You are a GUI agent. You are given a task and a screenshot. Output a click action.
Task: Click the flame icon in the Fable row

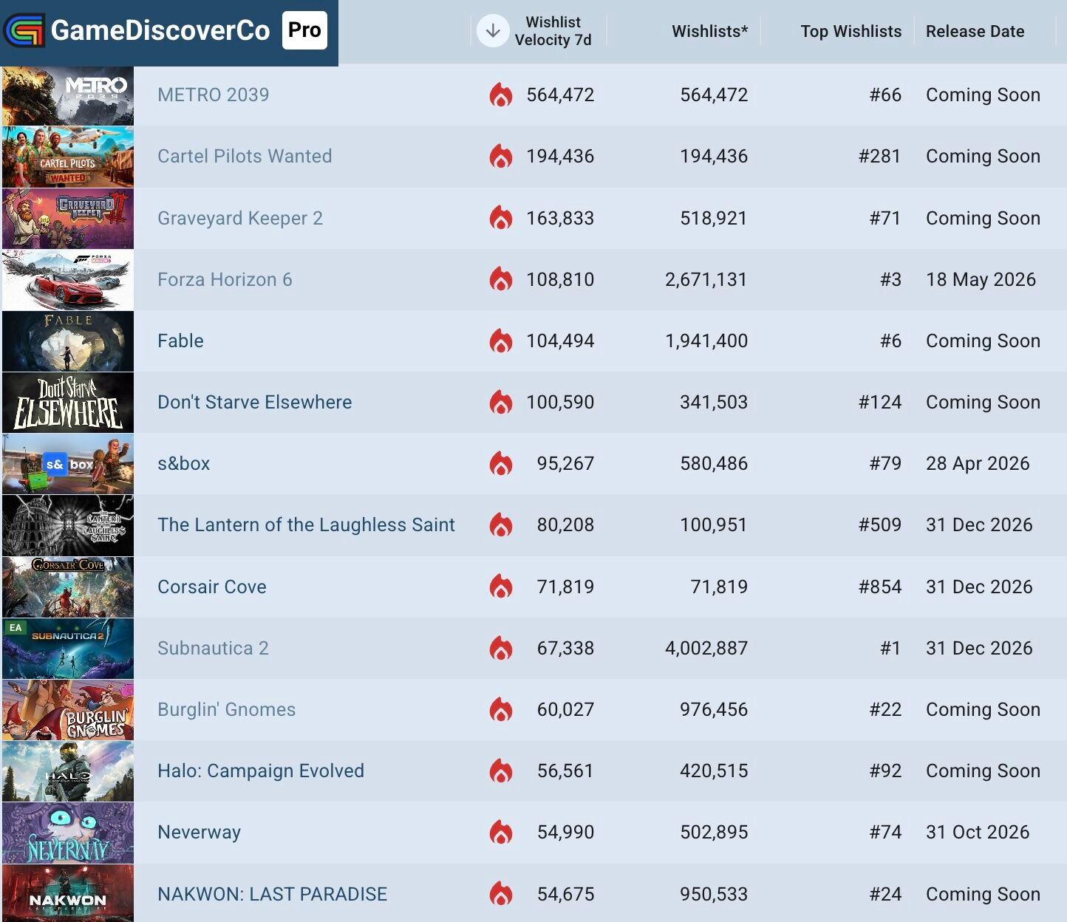(x=501, y=341)
